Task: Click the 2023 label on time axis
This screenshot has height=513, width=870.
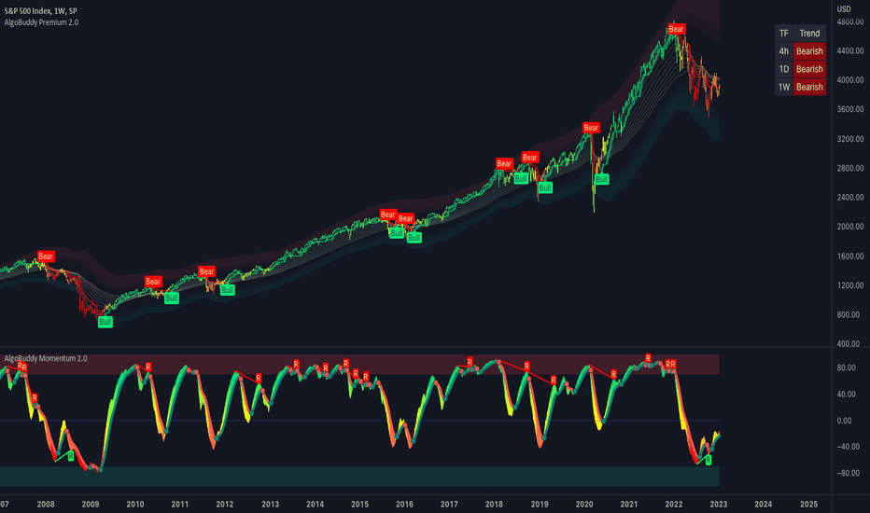Action: pos(719,504)
